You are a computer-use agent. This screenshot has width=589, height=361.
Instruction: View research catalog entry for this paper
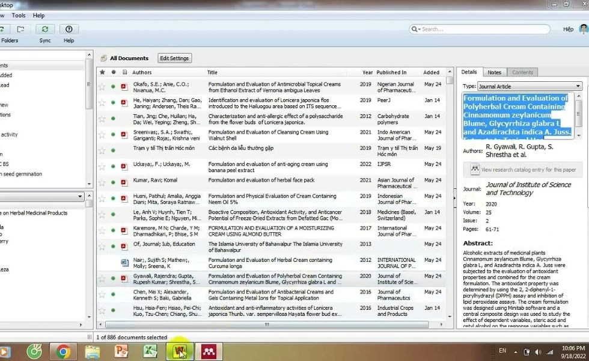point(522,170)
